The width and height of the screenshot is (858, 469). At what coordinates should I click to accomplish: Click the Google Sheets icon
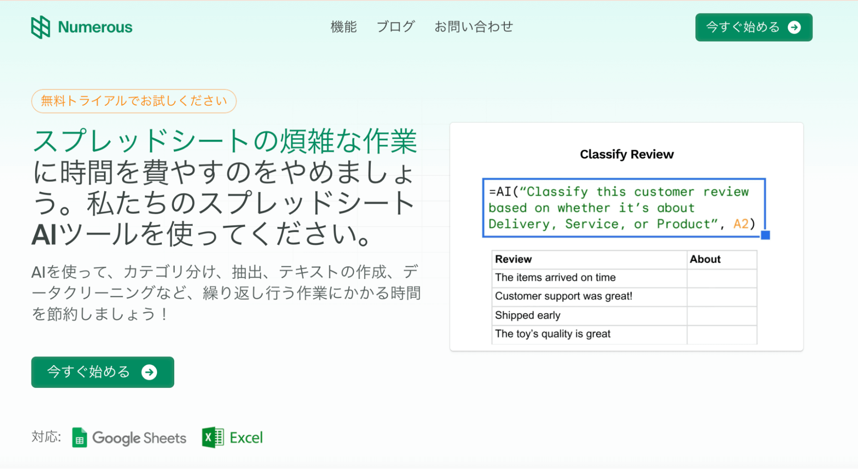click(x=79, y=438)
